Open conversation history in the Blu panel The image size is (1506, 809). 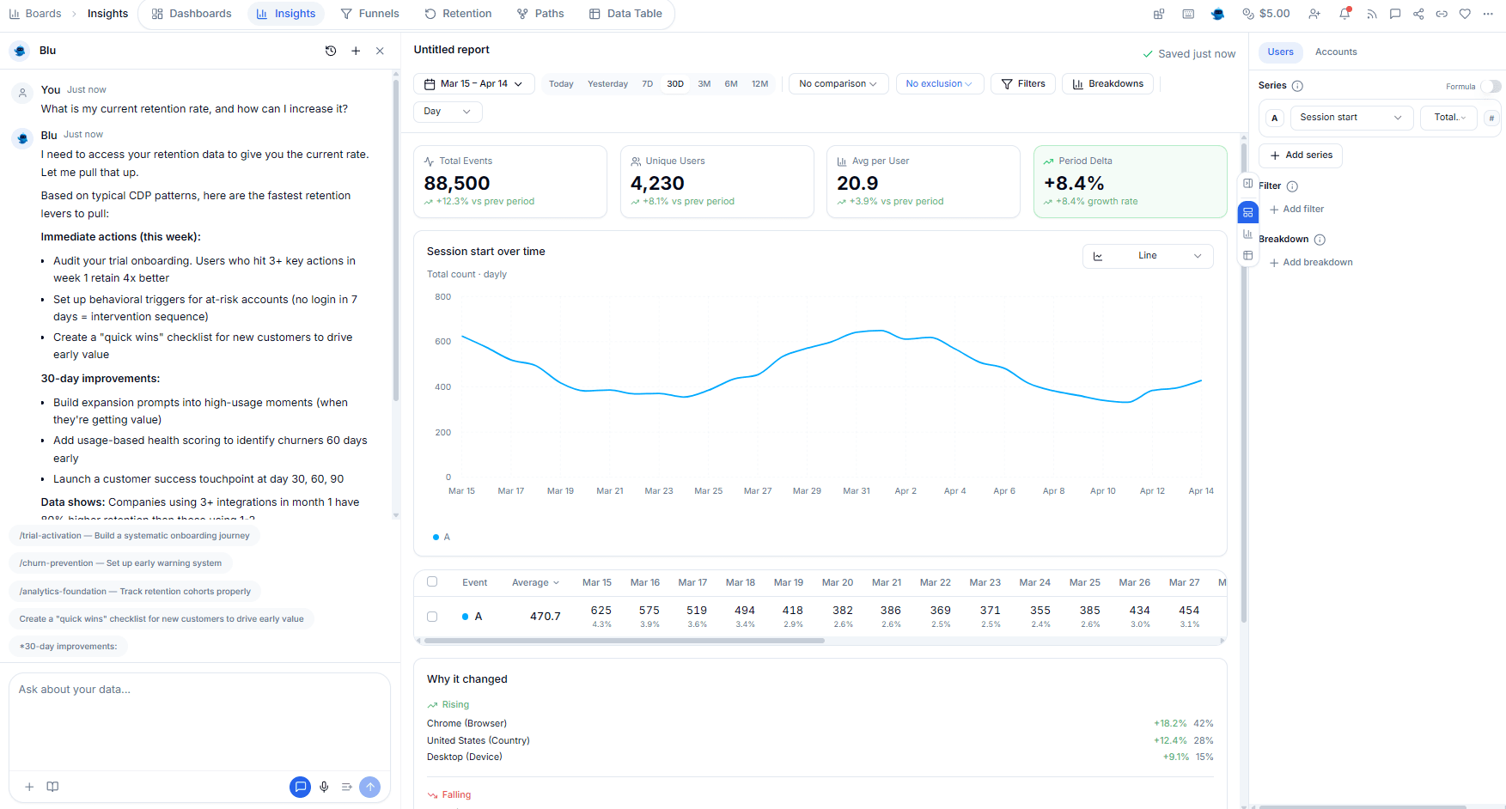331,51
